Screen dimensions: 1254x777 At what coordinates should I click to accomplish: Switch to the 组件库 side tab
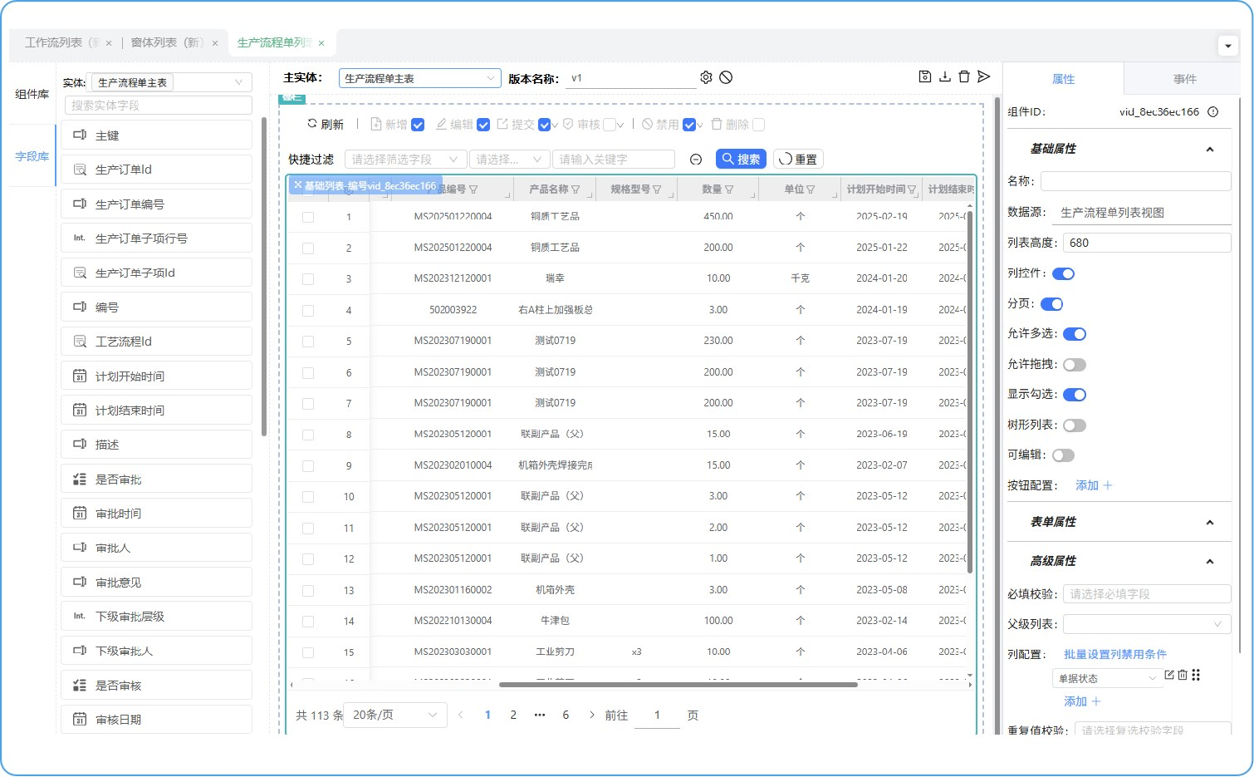[32, 94]
